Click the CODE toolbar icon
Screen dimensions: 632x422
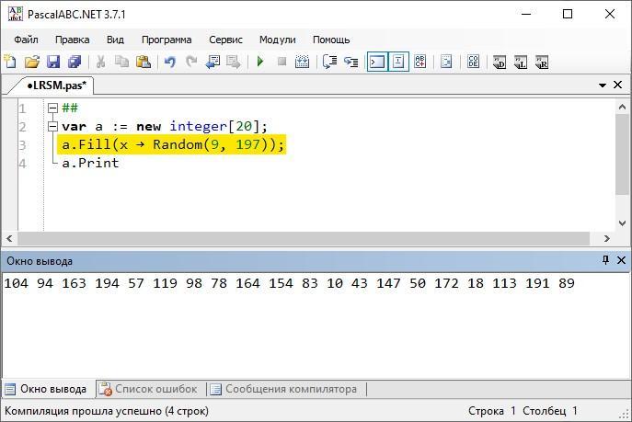point(473,62)
